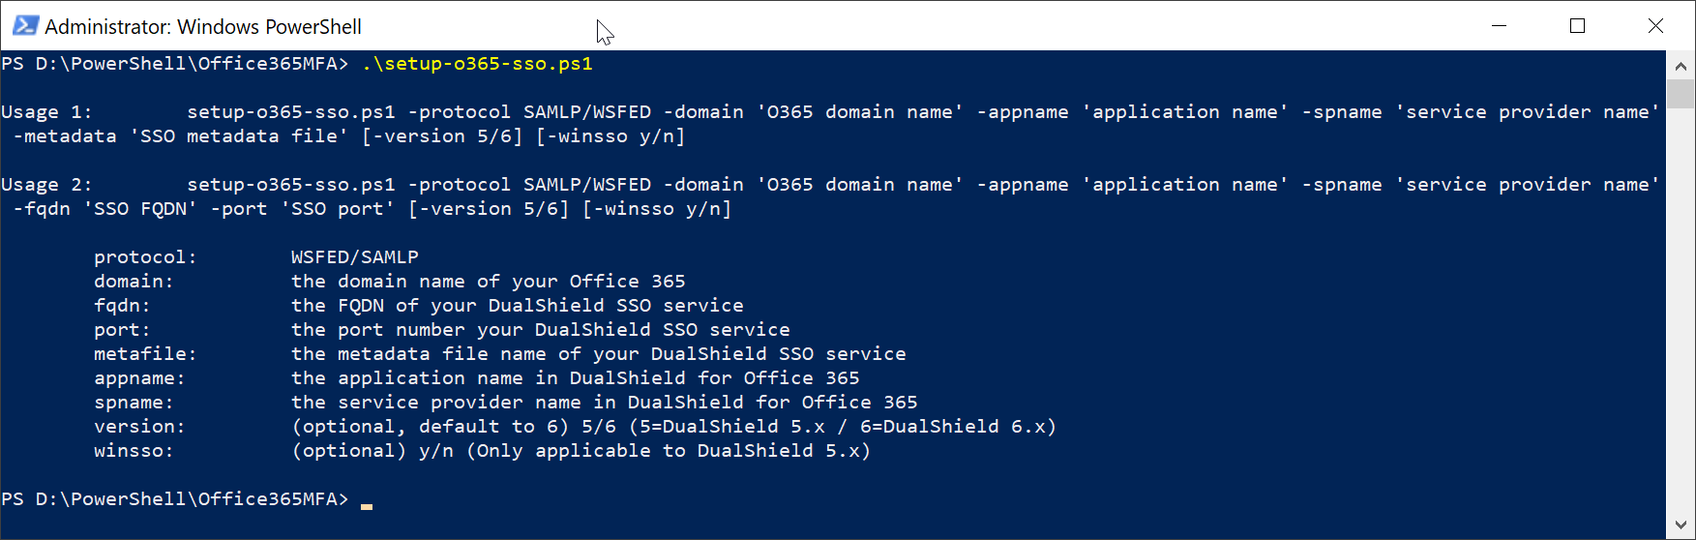The image size is (1696, 540).
Task: Click the scrollbar down arrow
Action: point(1681,525)
